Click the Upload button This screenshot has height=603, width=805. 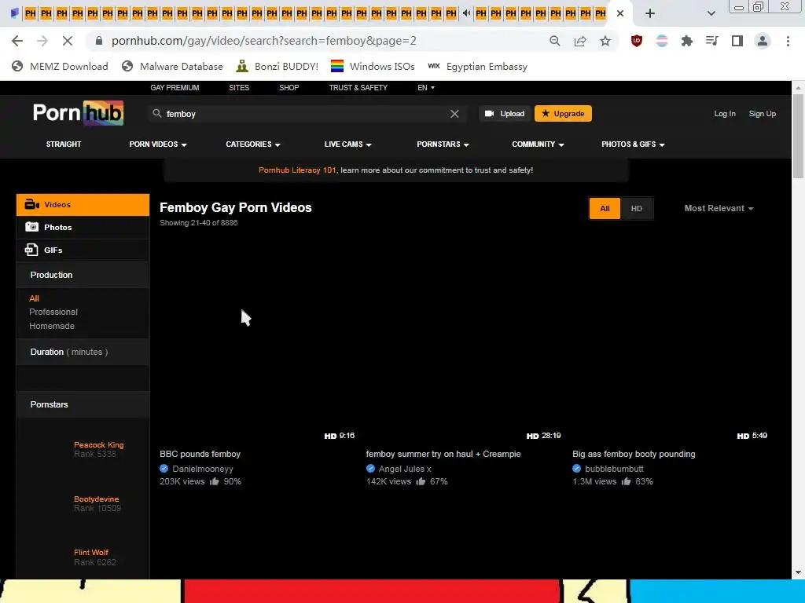(504, 113)
